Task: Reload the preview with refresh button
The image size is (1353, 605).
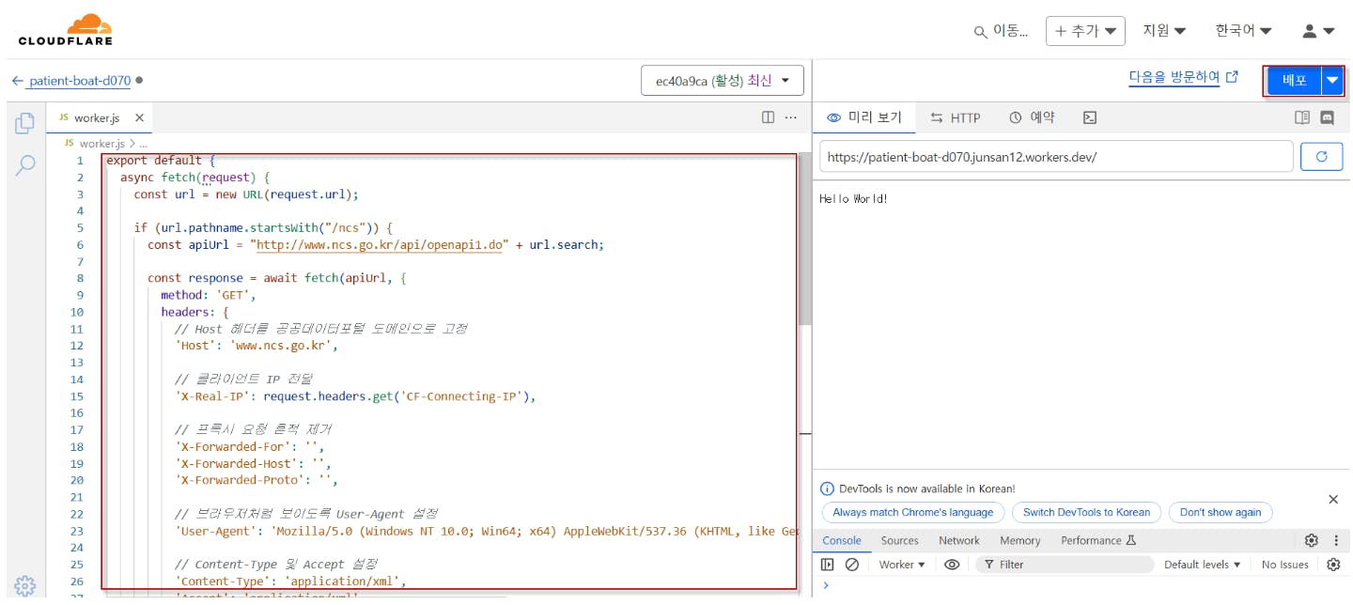Action: click(1321, 157)
